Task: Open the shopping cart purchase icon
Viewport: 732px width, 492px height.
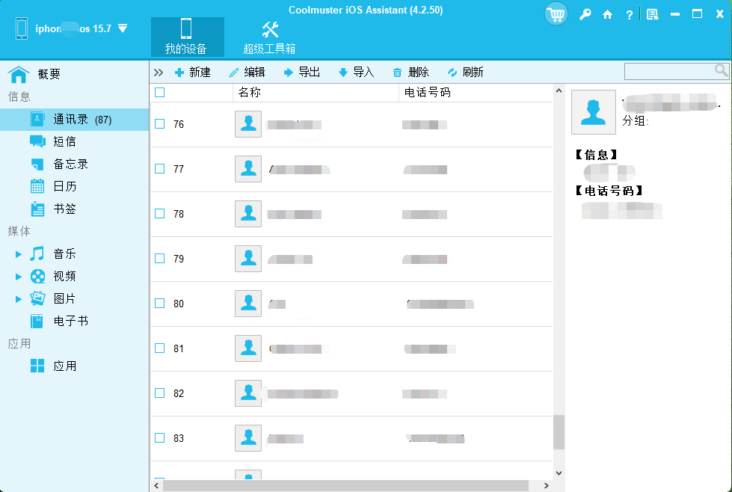Action: tap(556, 14)
